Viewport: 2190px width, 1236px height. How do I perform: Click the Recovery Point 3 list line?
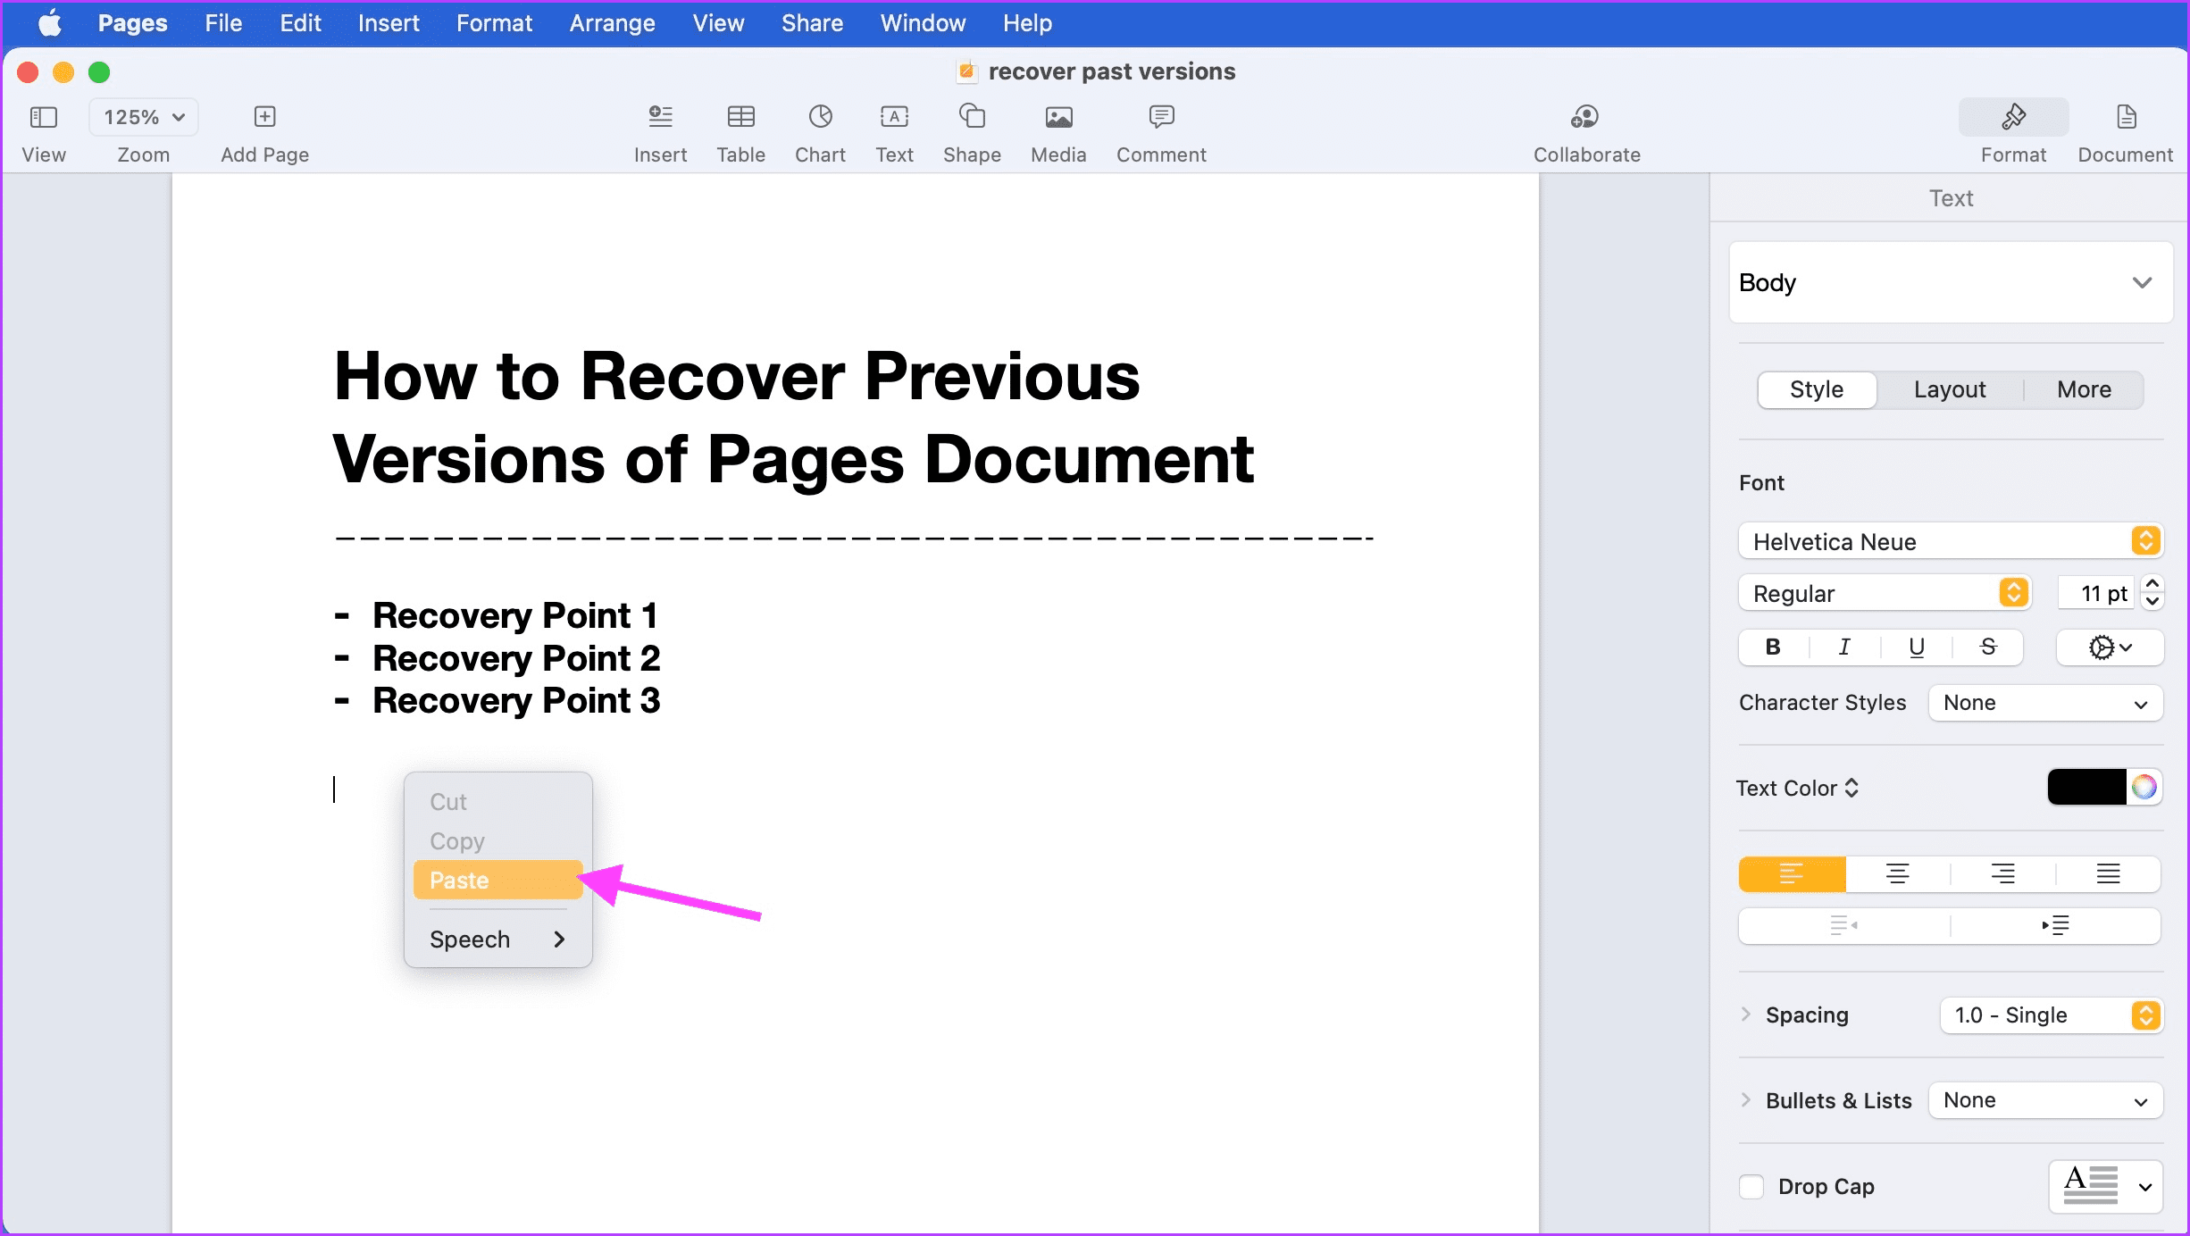point(516,700)
